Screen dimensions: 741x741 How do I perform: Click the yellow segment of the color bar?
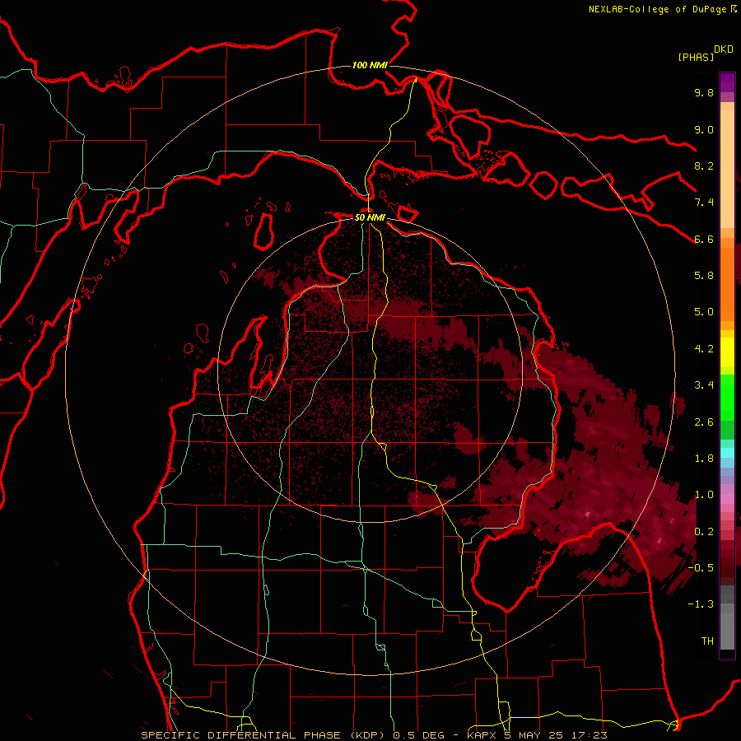pyautogui.click(x=727, y=352)
